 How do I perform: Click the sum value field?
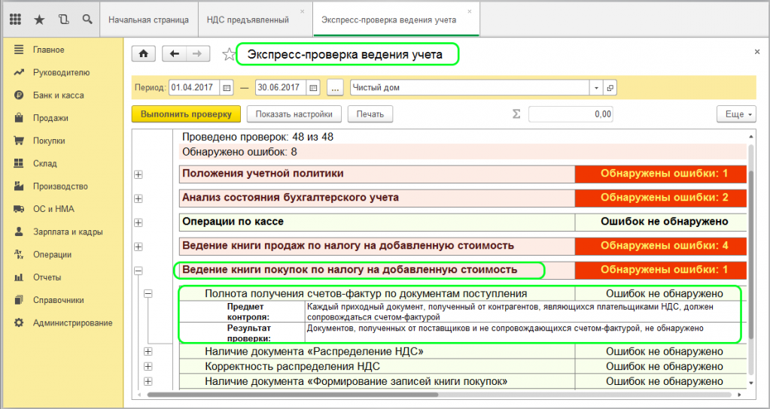(570, 114)
